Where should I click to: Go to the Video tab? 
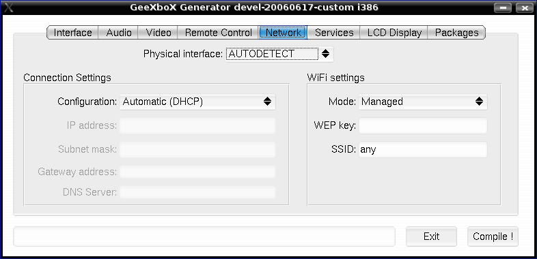159,33
